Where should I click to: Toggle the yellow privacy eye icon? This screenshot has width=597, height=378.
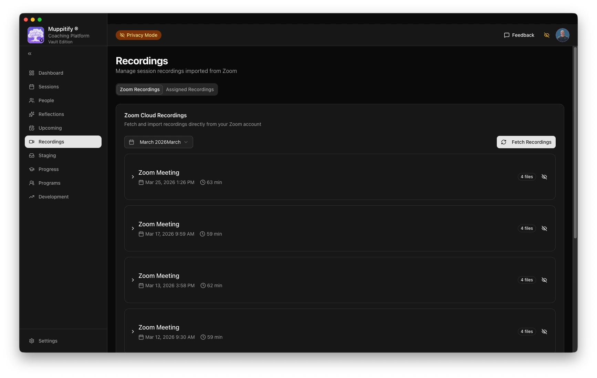546,35
